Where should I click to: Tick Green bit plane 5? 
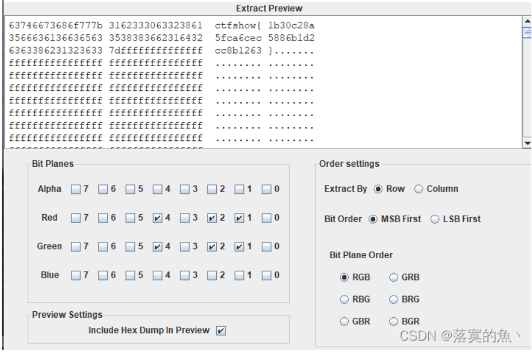coord(130,246)
